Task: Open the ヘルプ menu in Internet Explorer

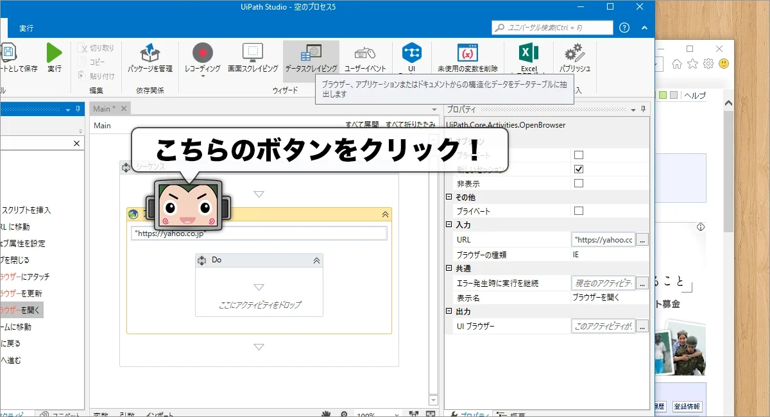Action: point(694,96)
